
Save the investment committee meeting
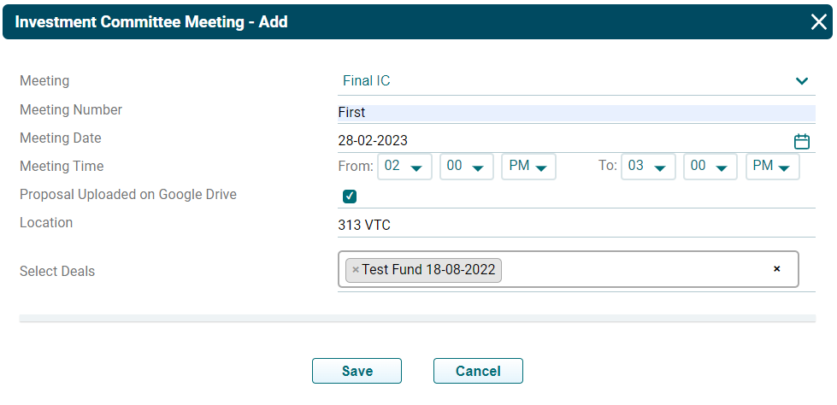[x=357, y=371]
